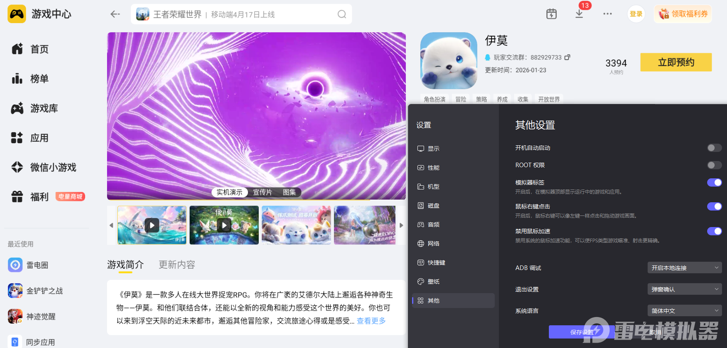Switch to 游戏简介 tab
Screen dimensions: 727x348
coord(125,265)
